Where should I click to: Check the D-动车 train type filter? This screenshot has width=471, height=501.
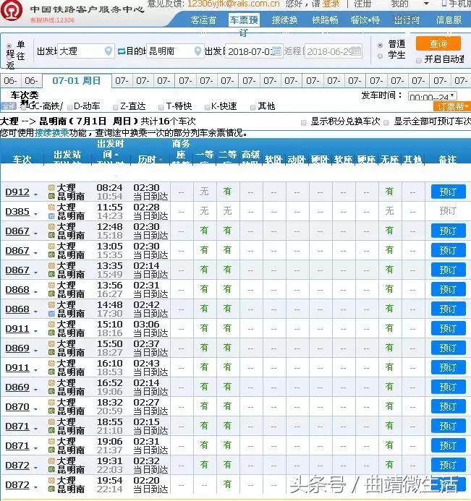(70, 107)
